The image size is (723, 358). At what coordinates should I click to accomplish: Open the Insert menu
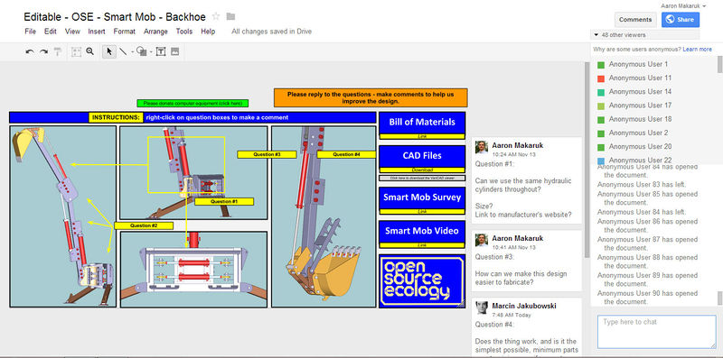point(97,32)
